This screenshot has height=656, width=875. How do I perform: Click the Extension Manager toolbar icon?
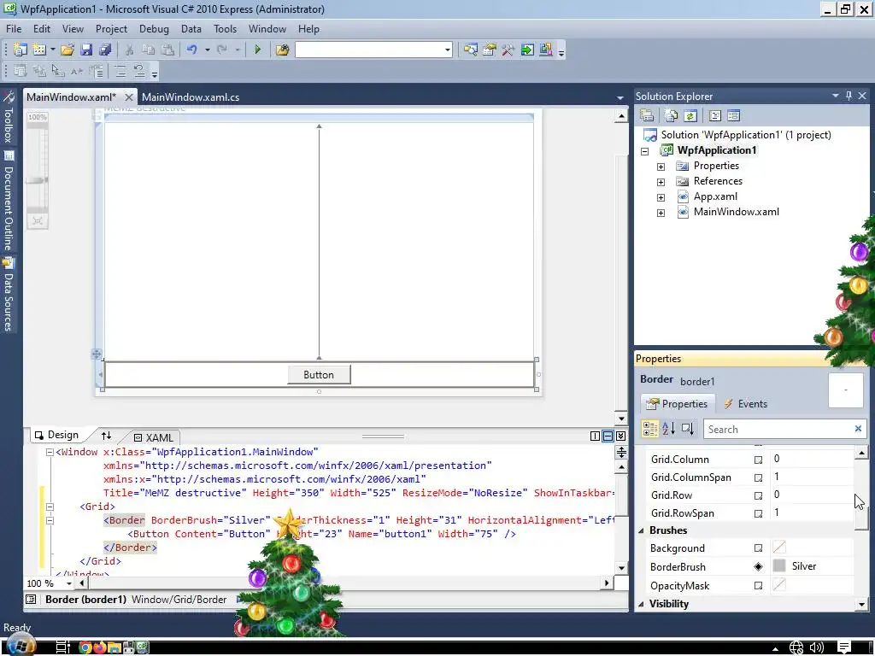click(x=546, y=50)
